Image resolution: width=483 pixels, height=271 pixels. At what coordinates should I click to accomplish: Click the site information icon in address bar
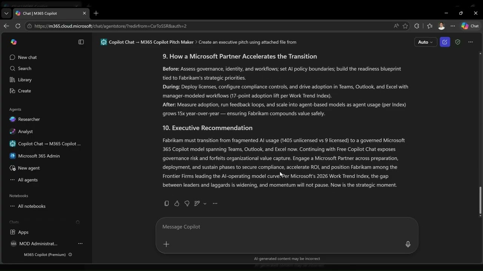pos(29,26)
